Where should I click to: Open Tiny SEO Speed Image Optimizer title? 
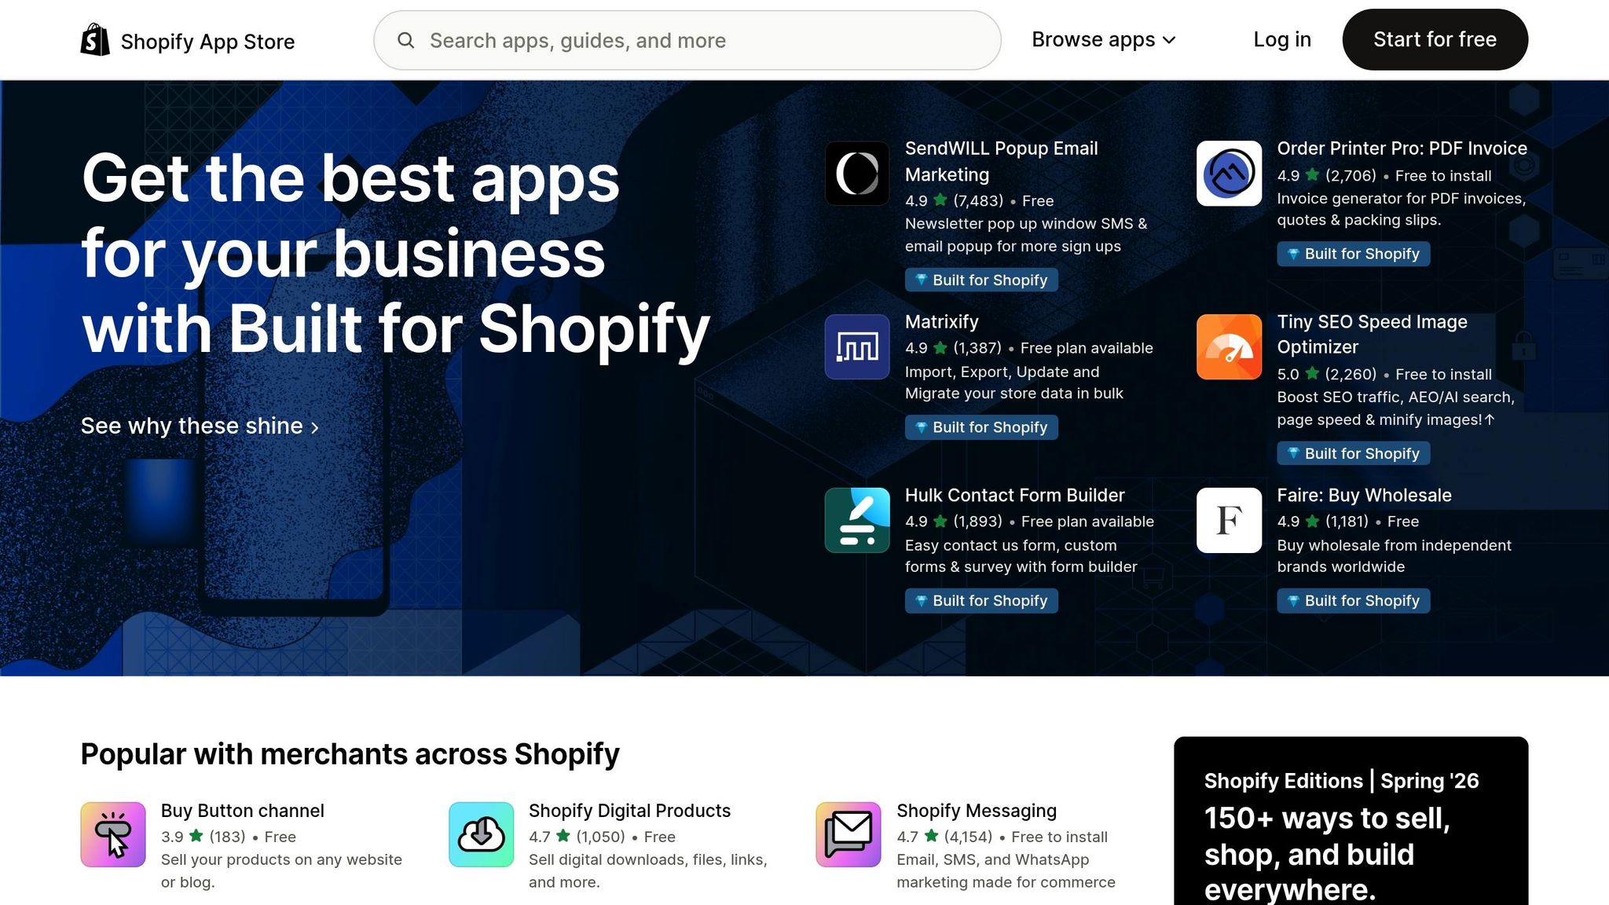point(1373,334)
